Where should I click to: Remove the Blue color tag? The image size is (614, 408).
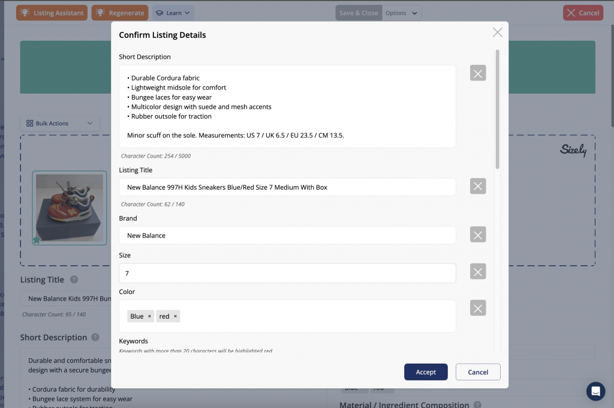pos(149,316)
